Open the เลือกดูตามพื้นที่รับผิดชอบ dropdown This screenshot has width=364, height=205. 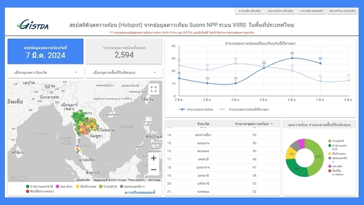124,73
